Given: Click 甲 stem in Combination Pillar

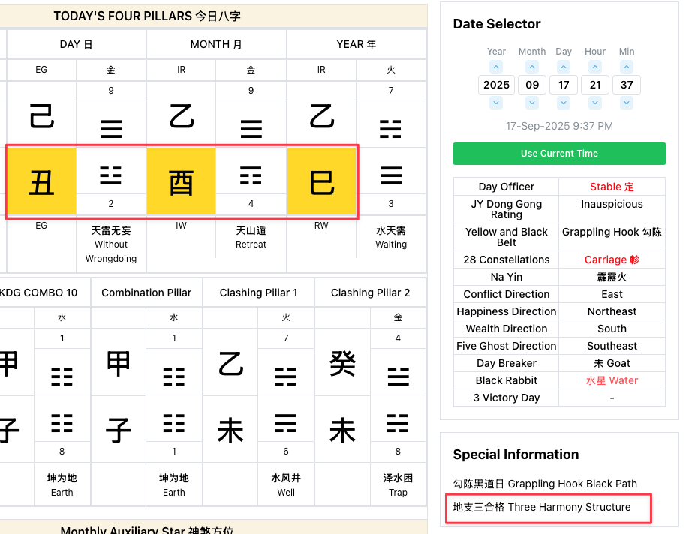Looking at the screenshot, I should (119, 363).
